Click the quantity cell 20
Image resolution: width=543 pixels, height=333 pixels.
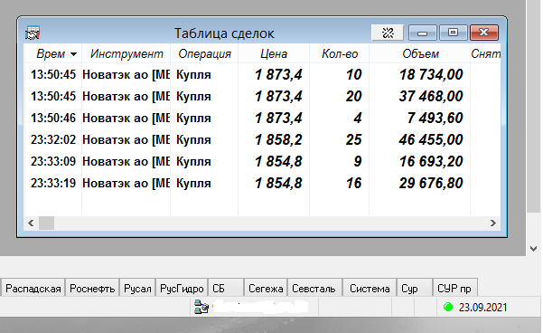pos(353,97)
